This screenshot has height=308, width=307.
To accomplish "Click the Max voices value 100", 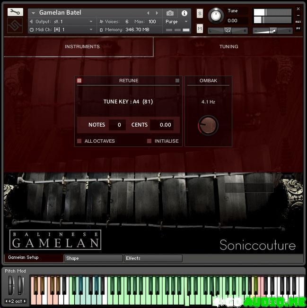I will click(x=152, y=21).
